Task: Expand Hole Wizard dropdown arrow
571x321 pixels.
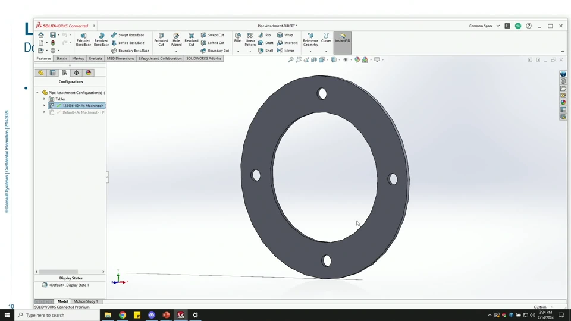Action: tap(176, 51)
